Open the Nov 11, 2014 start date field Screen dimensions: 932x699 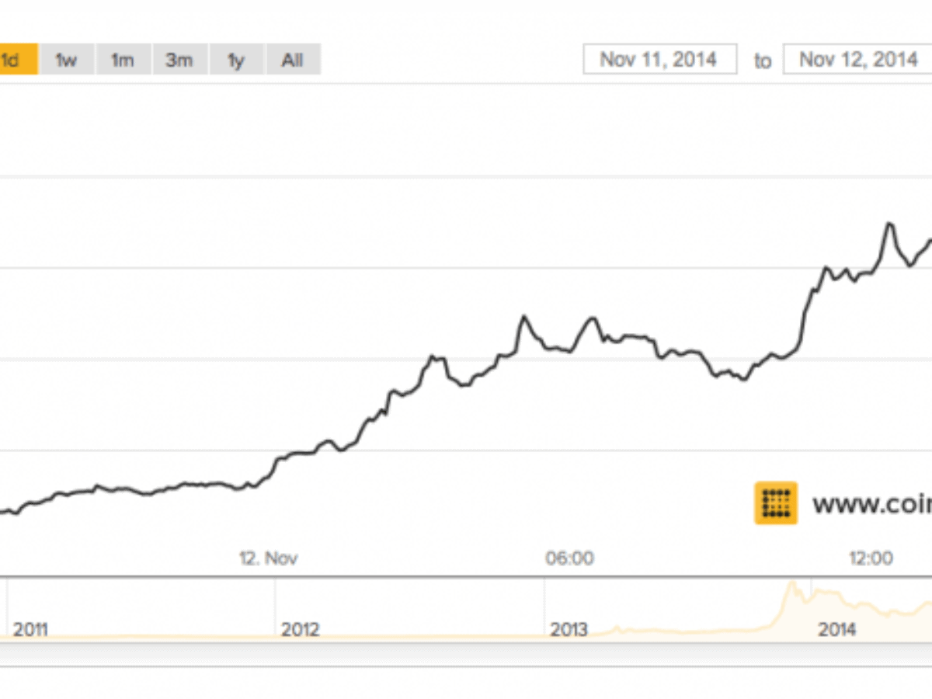pyautogui.click(x=659, y=59)
